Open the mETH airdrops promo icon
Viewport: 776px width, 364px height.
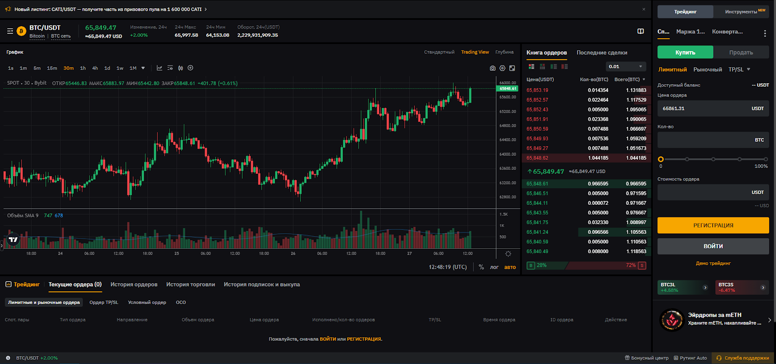tap(672, 320)
